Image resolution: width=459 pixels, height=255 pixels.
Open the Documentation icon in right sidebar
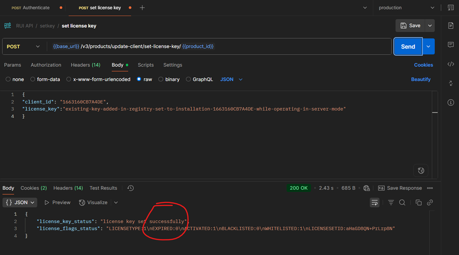tap(451, 25)
